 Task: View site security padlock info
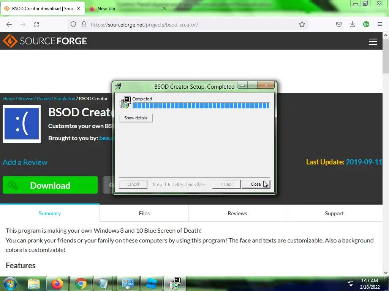[x=84, y=25]
